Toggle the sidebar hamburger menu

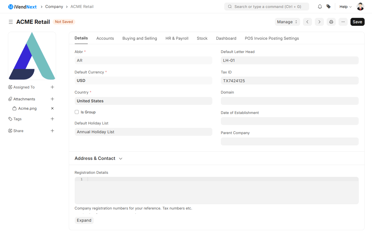(11, 22)
